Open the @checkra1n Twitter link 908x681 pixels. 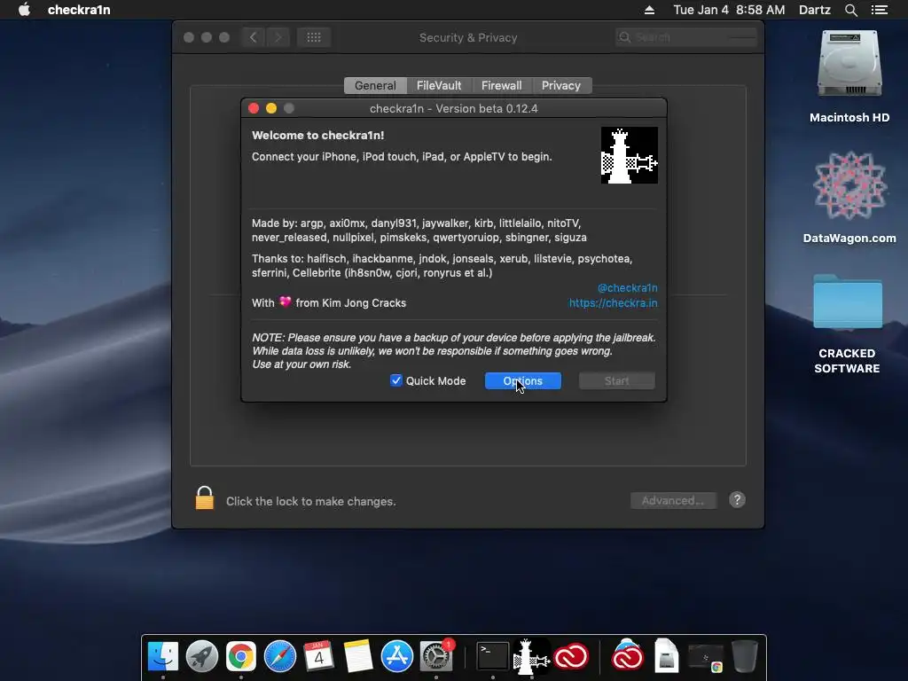(627, 288)
